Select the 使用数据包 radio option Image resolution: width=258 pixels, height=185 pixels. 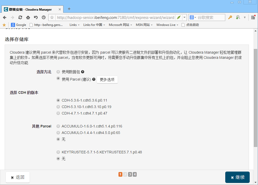58,72
